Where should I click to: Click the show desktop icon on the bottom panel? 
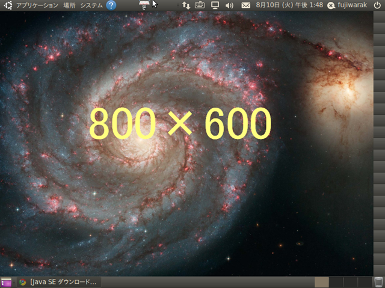tap(6, 283)
